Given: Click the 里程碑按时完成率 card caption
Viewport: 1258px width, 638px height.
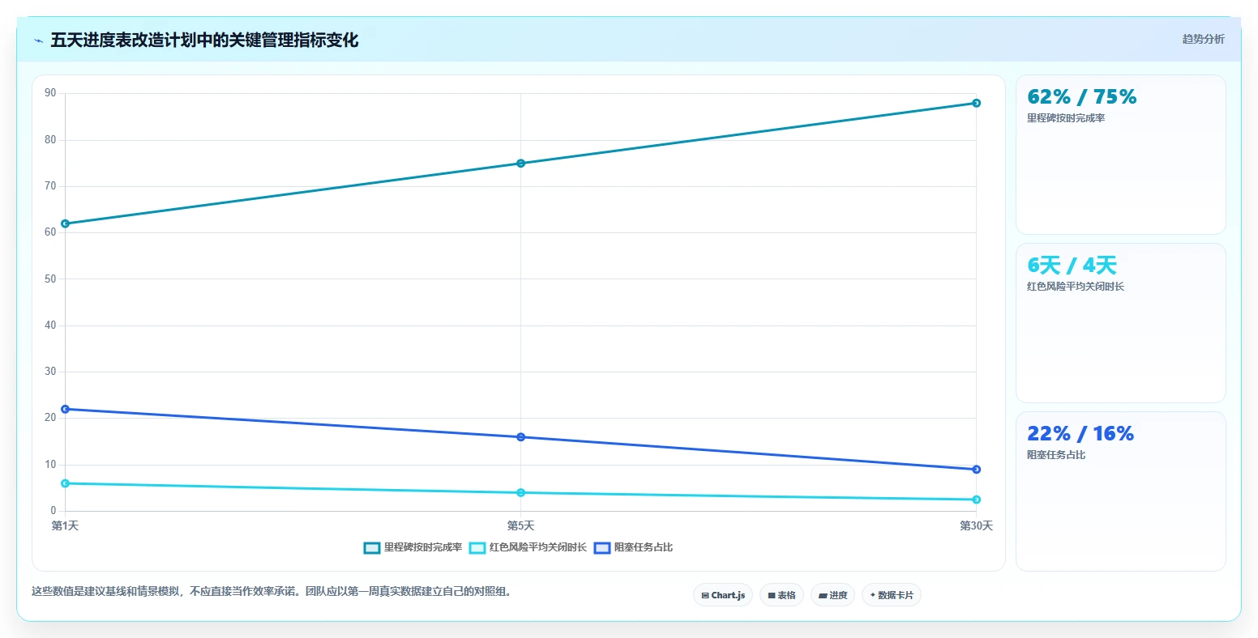Looking at the screenshot, I should pos(1066,118).
